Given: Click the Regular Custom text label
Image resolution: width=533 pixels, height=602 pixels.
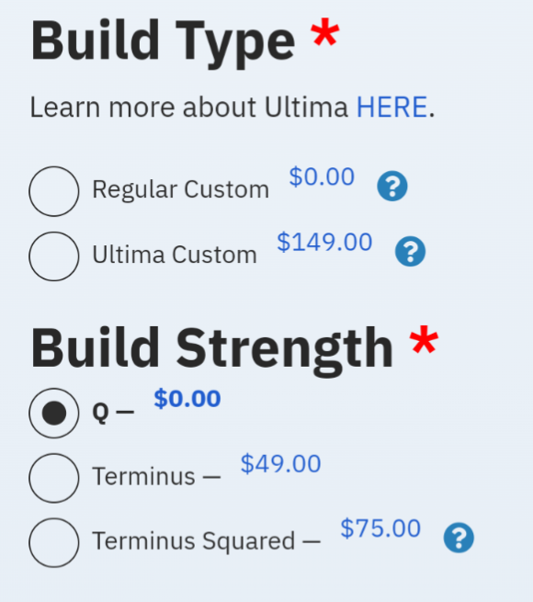Looking at the screenshot, I should (x=180, y=189).
